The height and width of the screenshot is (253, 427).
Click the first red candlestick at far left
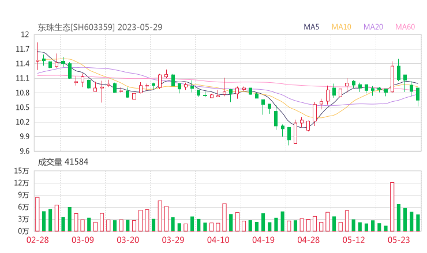coord(38,60)
